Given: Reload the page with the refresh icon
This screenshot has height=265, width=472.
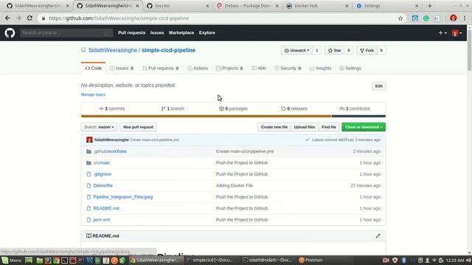Looking at the screenshot, I should pos(29,18).
